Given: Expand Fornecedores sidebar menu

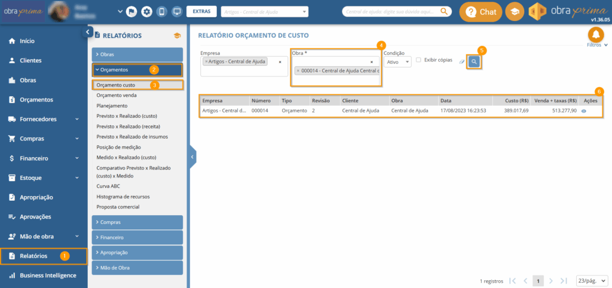Looking at the screenshot, I should click(44, 119).
